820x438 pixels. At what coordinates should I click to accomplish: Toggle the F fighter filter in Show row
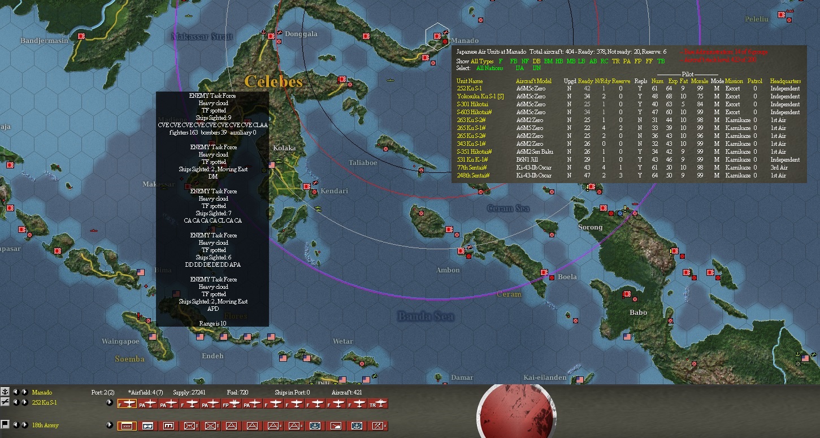pos(500,61)
